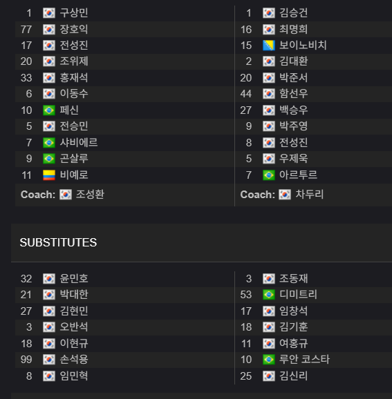Click the Brazil flag next to 페신
This screenshot has height=399, width=392.
pos(49,110)
